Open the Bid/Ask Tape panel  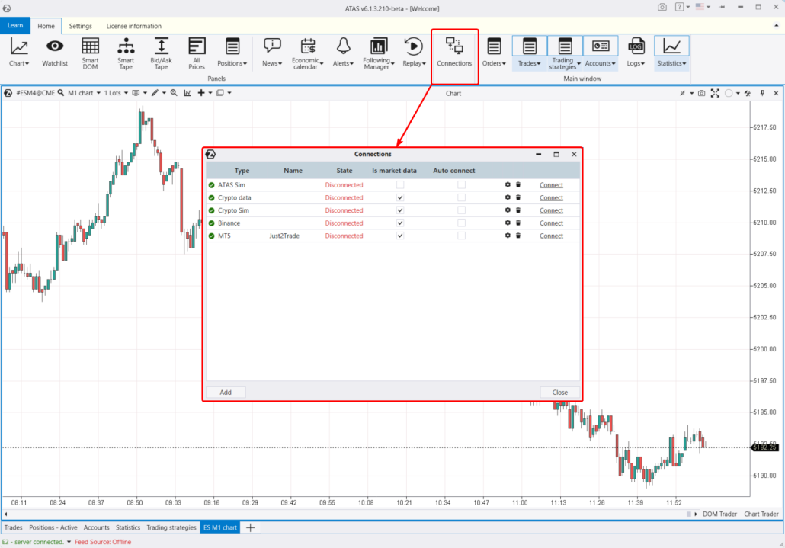(161, 53)
